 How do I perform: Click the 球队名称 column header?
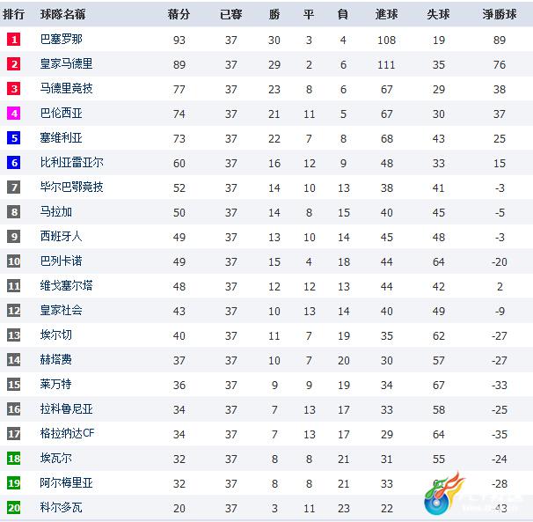62,14
